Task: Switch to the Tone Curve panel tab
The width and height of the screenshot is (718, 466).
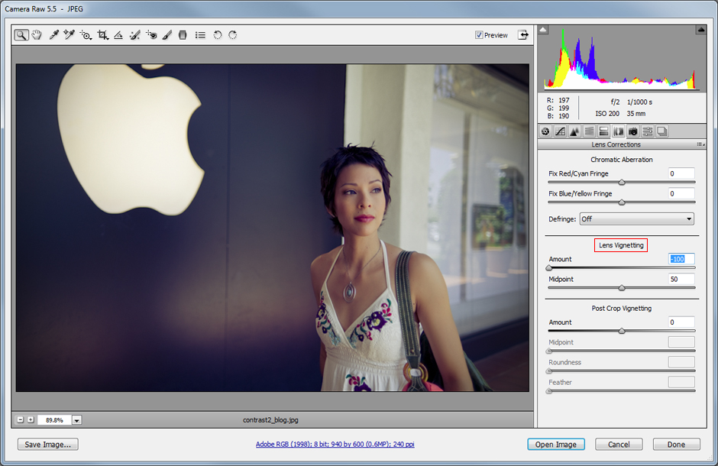Action: point(560,132)
